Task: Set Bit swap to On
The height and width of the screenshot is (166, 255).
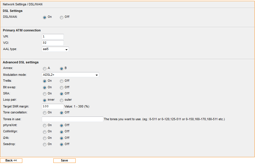Action: tap(45, 88)
